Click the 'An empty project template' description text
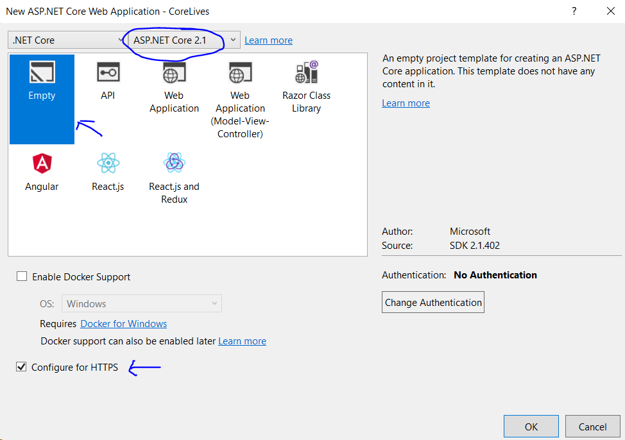Screen dimensions: 625x440 click(492, 71)
